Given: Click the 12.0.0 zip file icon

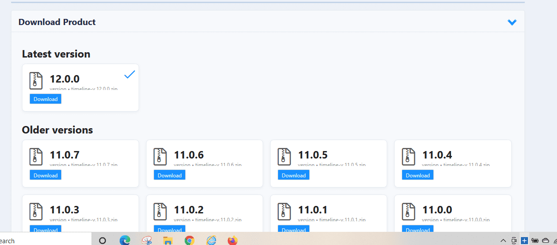Looking at the screenshot, I should [x=36, y=81].
